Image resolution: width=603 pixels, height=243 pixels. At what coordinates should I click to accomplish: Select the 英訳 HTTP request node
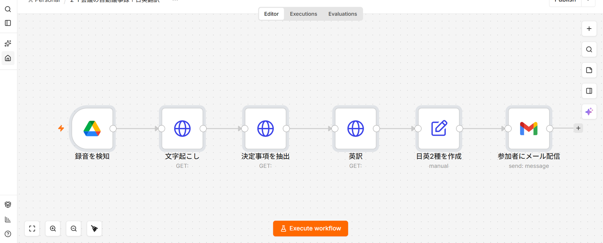pos(355,129)
